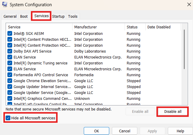Image resolution: width=193 pixels, height=135 pixels.
Task: Confirm with the OK button
Action: (96, 131)
